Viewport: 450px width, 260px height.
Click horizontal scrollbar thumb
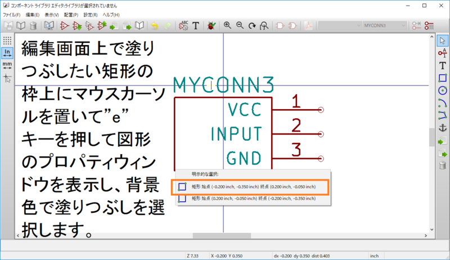[222, 236]
